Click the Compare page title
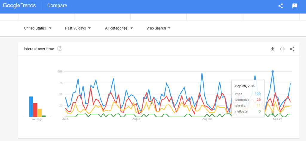306x141 pixels. [x=57, y=5]
